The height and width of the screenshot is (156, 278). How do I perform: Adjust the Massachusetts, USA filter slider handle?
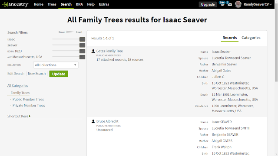point(82,57)
